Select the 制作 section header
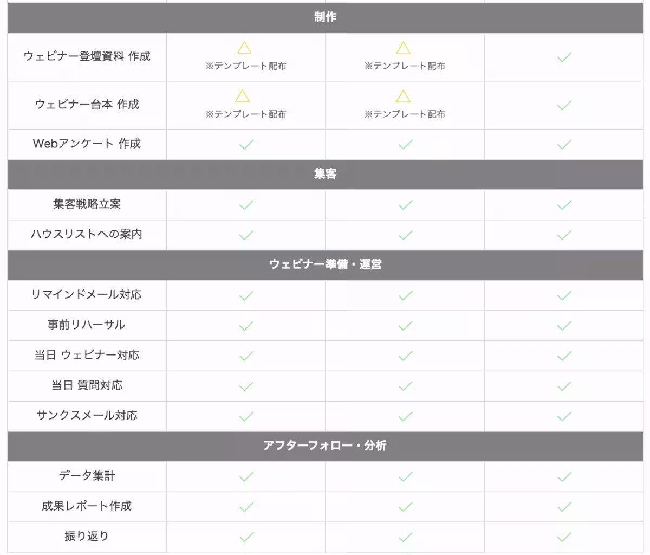 coord(325,17)
